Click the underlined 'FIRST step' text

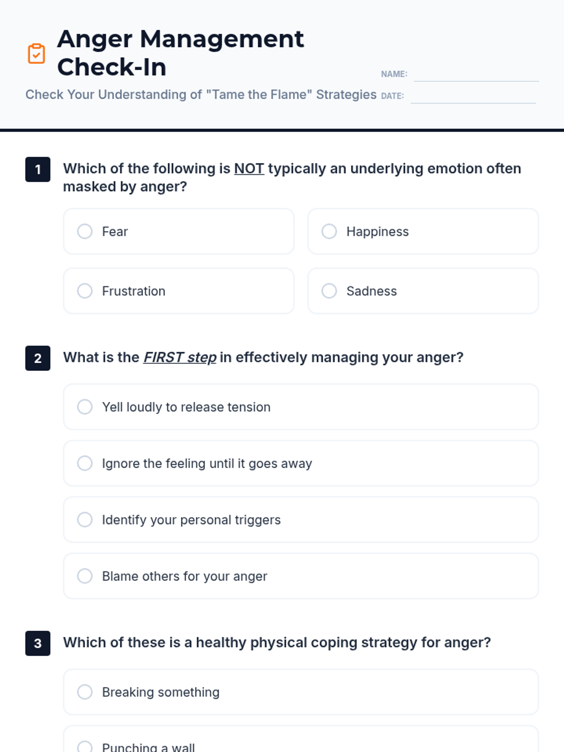[x=180, y=358]
